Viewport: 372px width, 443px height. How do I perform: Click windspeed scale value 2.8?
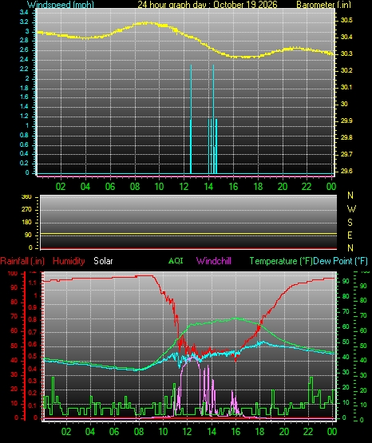24,41
